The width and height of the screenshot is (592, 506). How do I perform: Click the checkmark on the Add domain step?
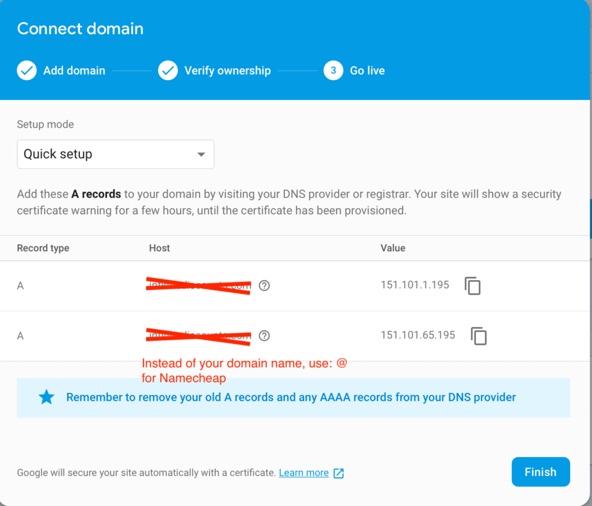[x=27, y=70]
